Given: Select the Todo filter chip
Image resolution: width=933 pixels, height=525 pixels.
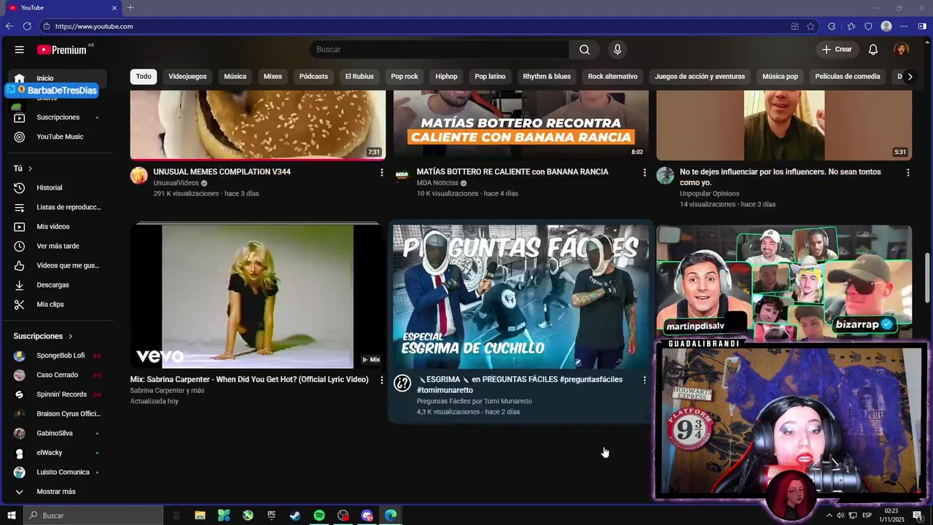Looking at the screenshot, I should 144,77.
